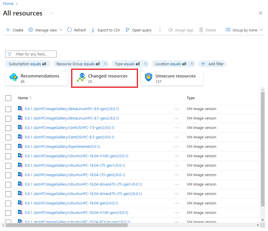Toggle the select-all checkbox in header

[8, 98]
